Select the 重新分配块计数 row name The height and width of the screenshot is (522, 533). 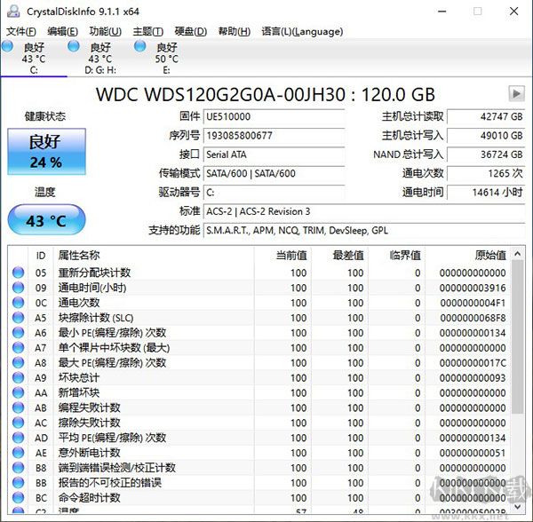click(94, 273)
